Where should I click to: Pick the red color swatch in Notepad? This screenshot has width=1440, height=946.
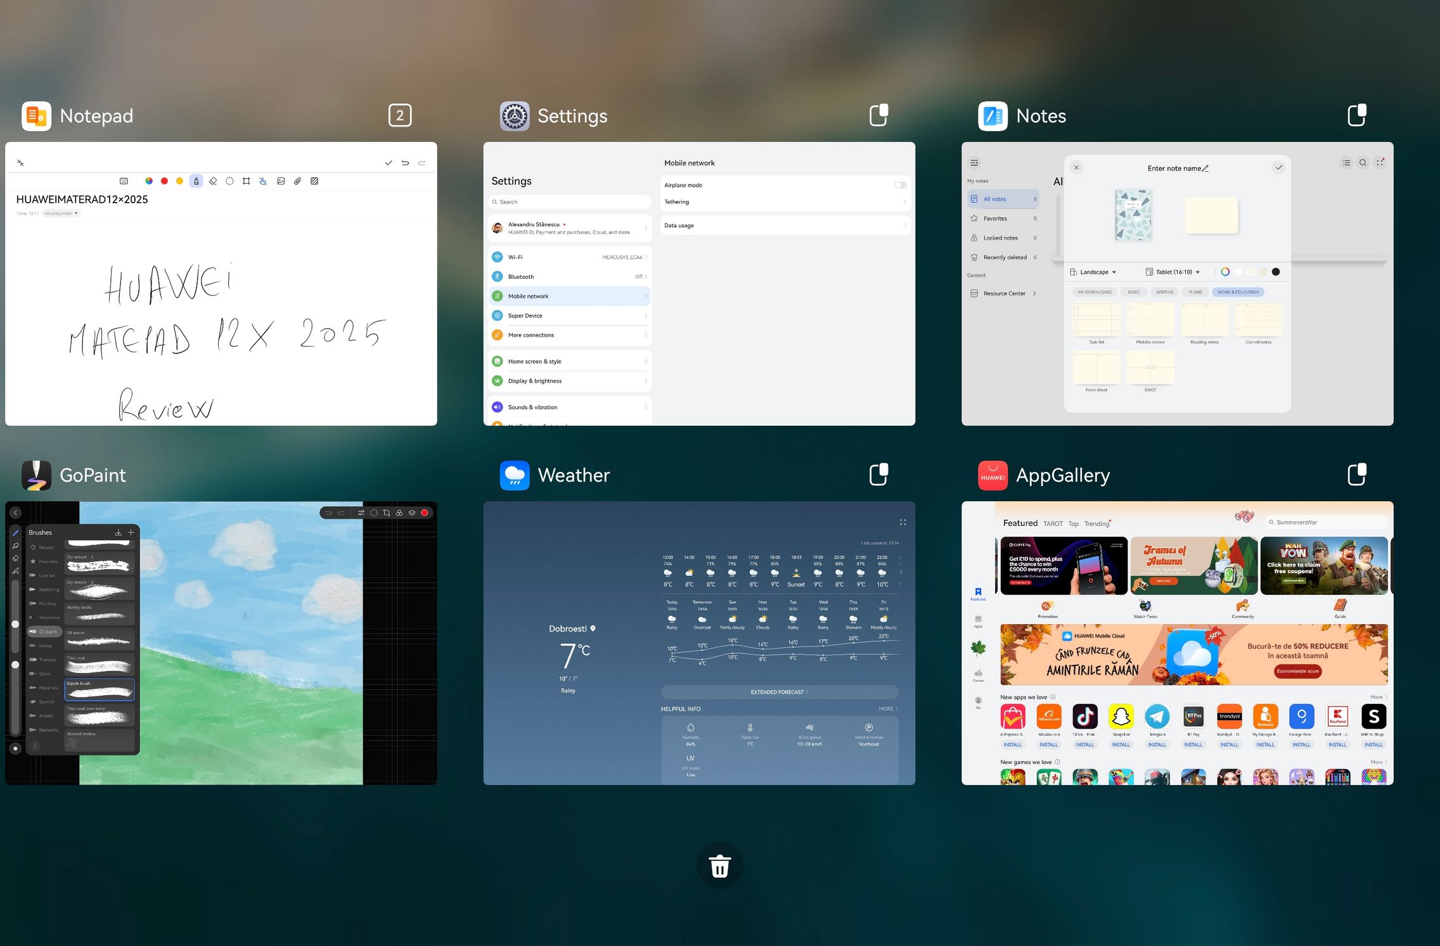(x=164, y=181)
